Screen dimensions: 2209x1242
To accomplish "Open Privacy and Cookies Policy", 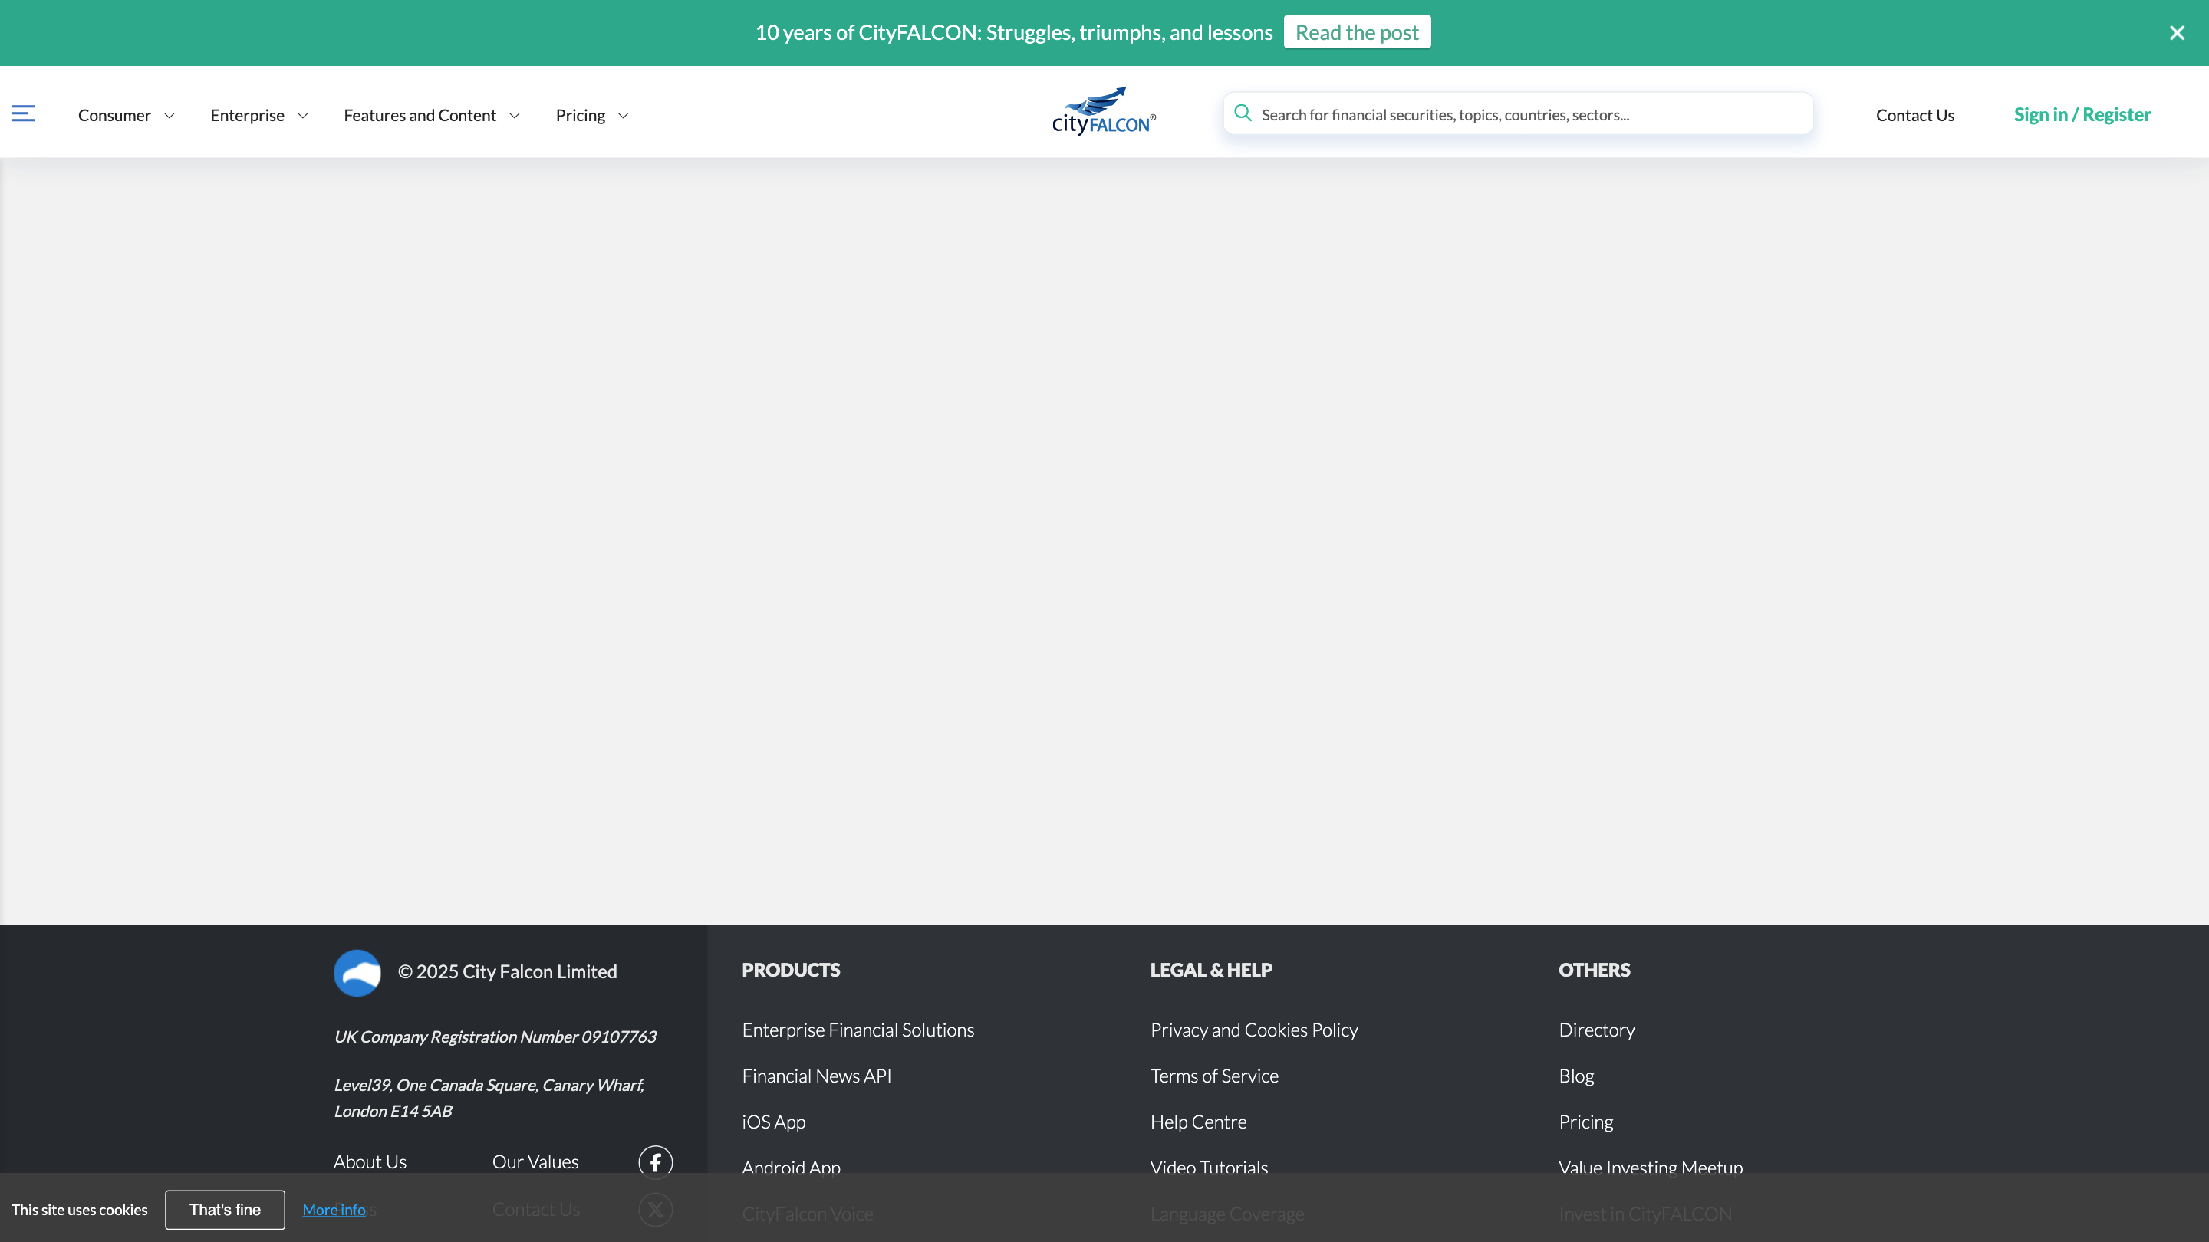I will click(1254, 1030).
